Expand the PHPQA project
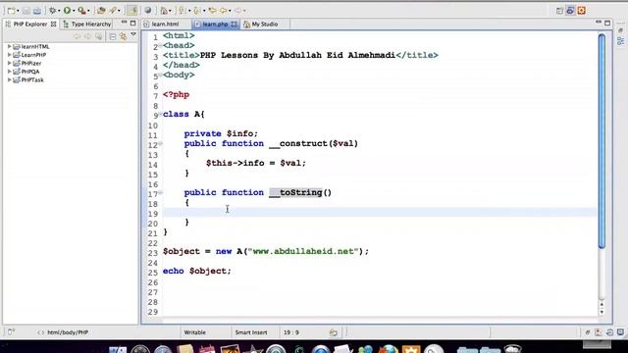Image resolution: width=628 pixels, height=353 pixels. 9,72
